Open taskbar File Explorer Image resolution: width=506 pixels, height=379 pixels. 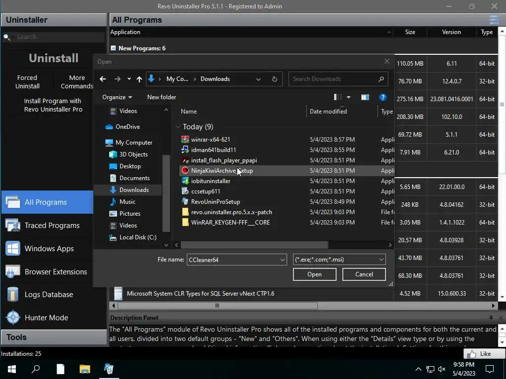click(85, 369)
